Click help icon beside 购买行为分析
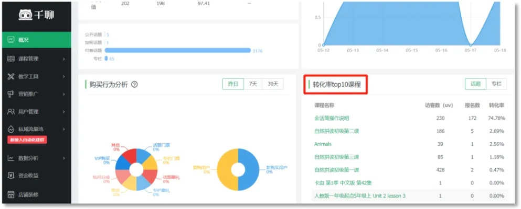 tap(134, 85)
